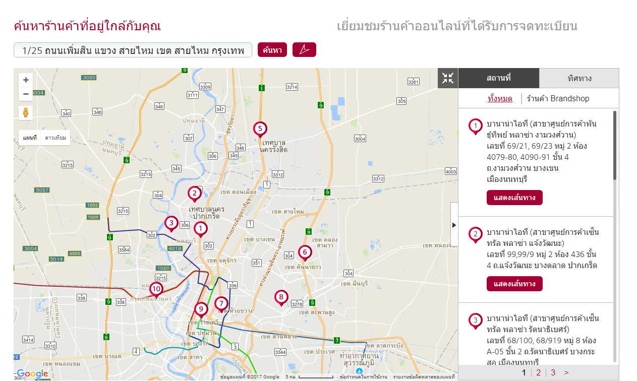Click เยี่ยมชมร้านค้าออนไลน์ heading link
Image resolution: width=637 pixels, height=381 pixels.
tap(457, 26)
